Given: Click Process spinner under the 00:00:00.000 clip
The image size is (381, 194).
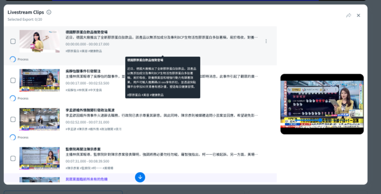Looking at the screenshot, I should point(13,59).
